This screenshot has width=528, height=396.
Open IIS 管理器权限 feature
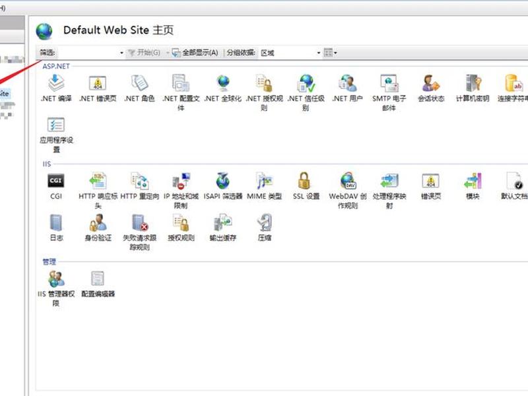pos(56,288)
